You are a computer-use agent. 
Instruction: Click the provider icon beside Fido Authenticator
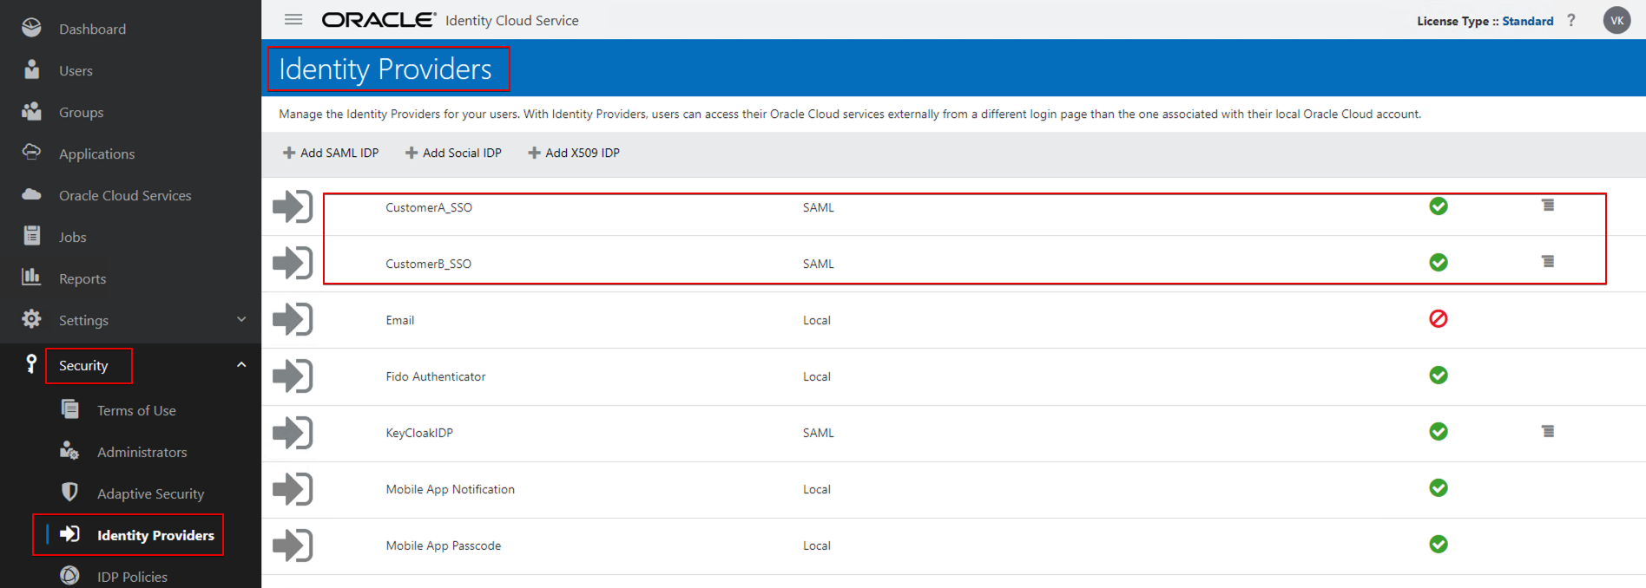click(293, 376)
